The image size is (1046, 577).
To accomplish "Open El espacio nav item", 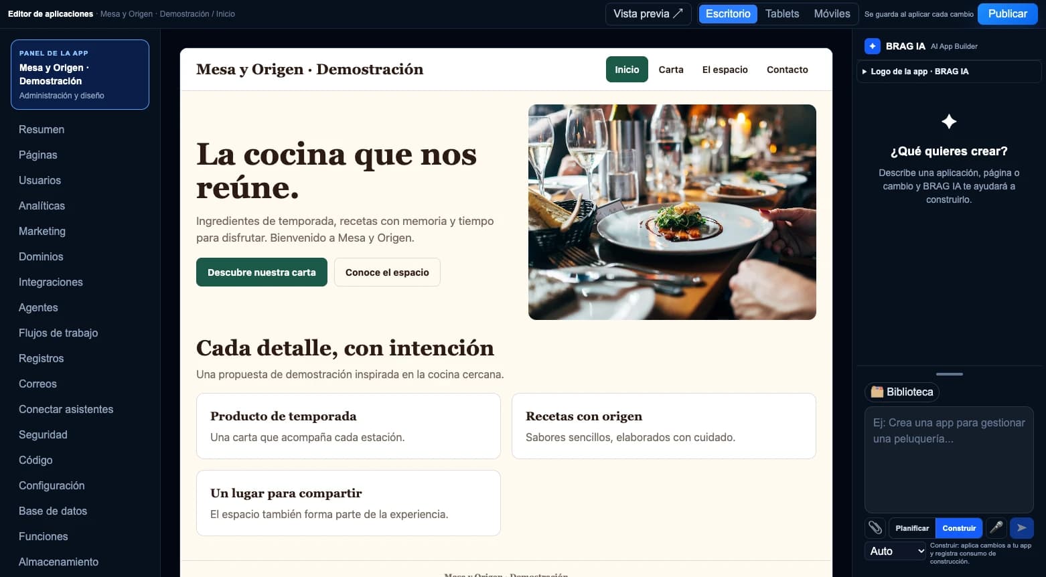I will pos(725,70).
